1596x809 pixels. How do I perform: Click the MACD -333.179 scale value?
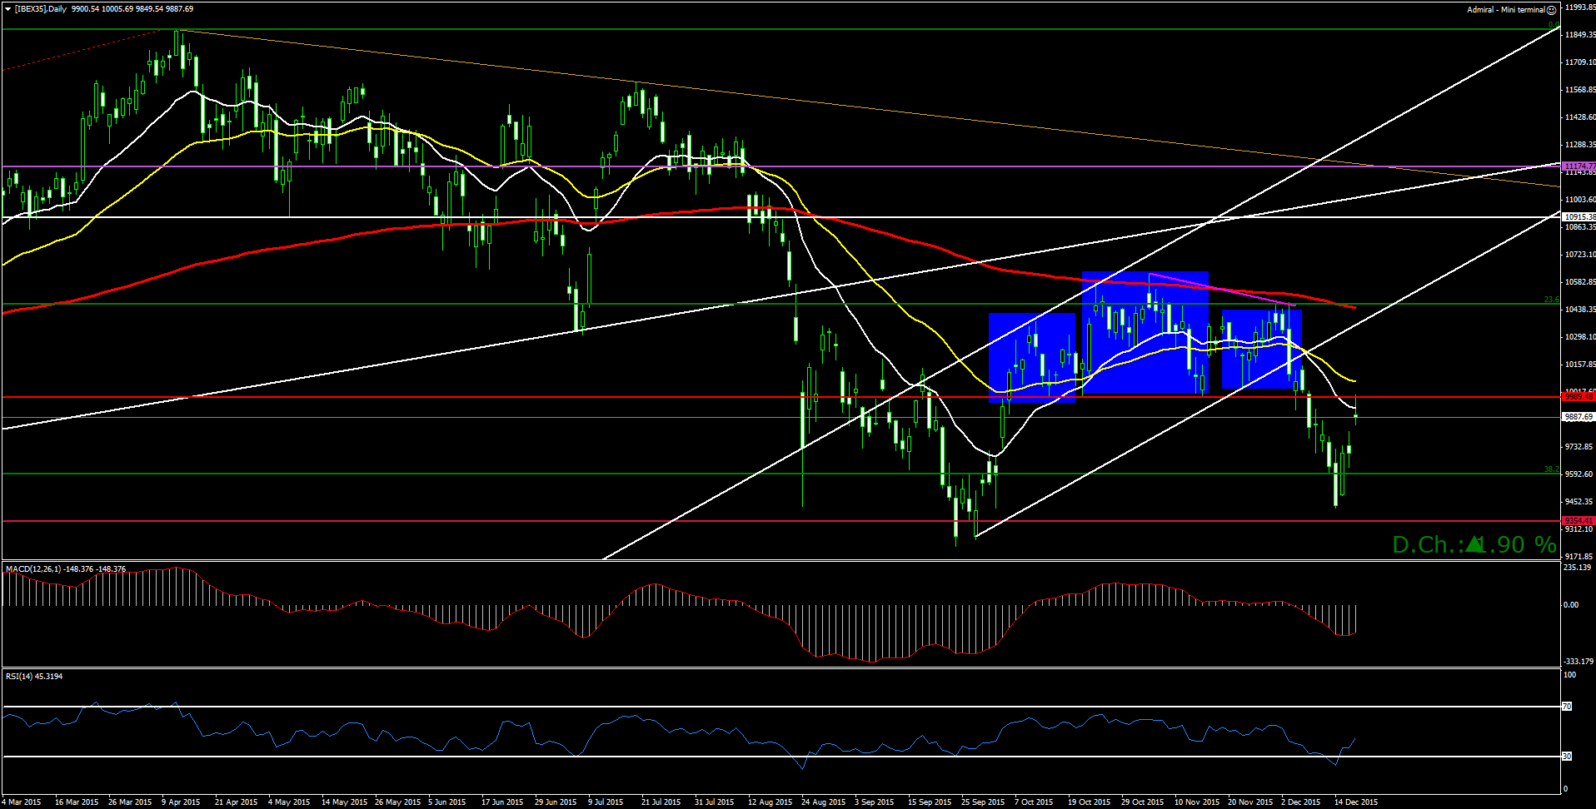pyautogui.click(x=1578, y=662)
